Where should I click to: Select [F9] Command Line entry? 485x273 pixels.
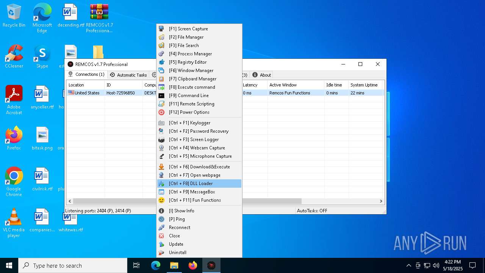click(199, 96)
